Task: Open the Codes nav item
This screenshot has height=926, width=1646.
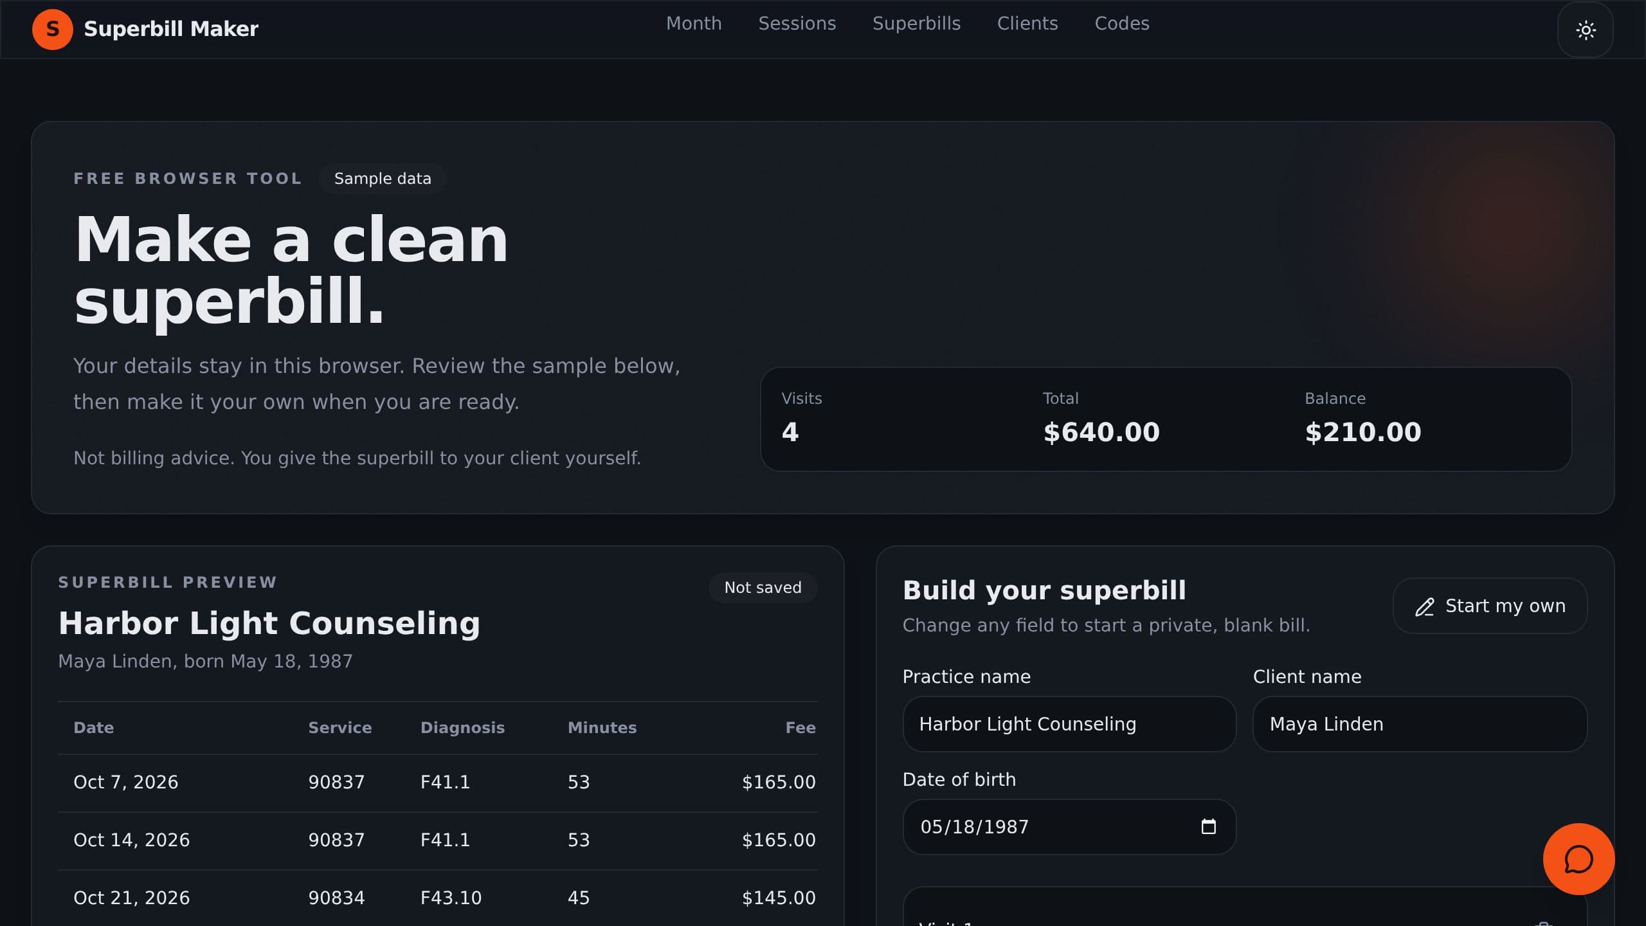Action: pyautogui.click(x=1122, y=24)
